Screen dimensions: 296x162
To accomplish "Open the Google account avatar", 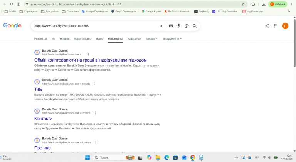I will click(285, 26).
